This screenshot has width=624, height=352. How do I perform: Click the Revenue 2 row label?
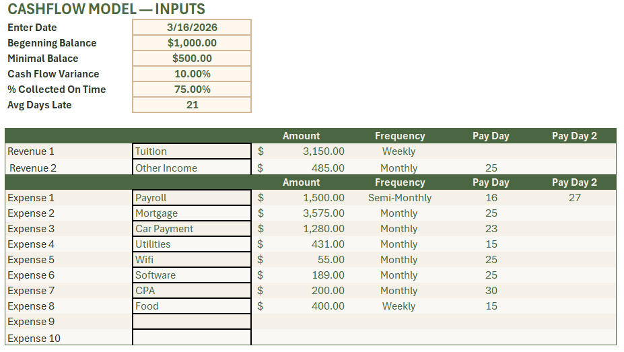click(x=33, y=168)
